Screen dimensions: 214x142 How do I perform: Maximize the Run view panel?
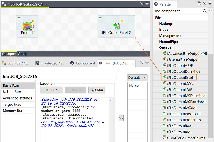tap(147, 62)
